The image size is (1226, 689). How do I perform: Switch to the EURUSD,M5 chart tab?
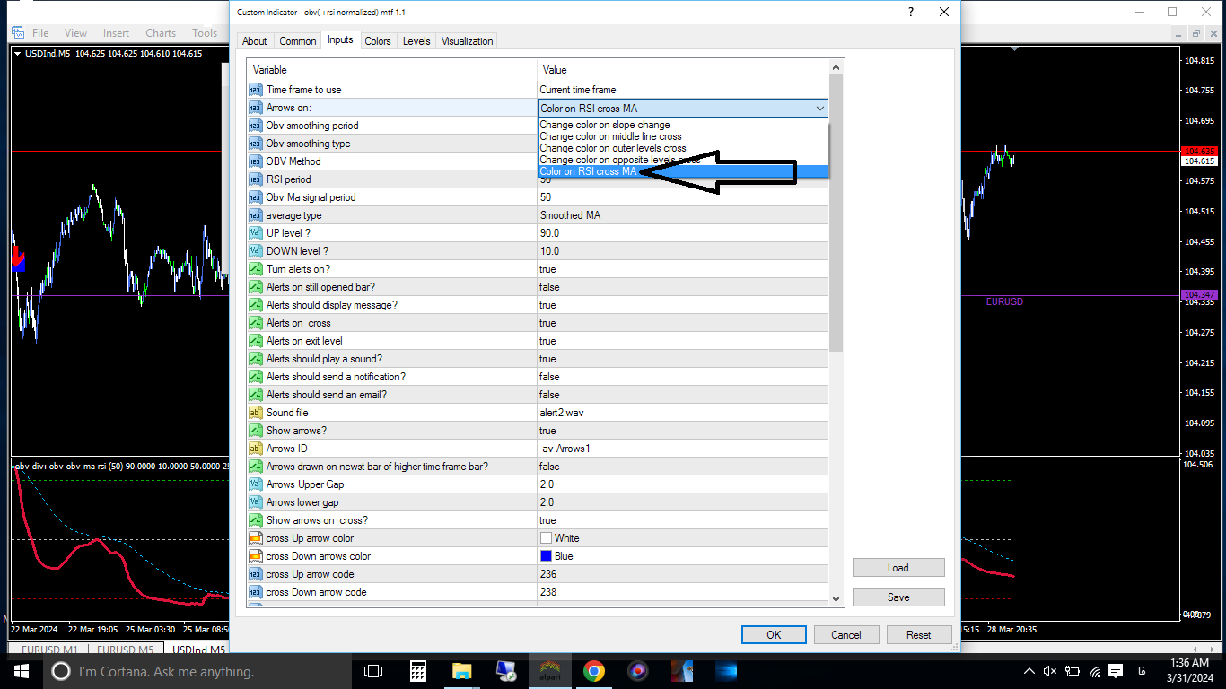click(125, 650)
